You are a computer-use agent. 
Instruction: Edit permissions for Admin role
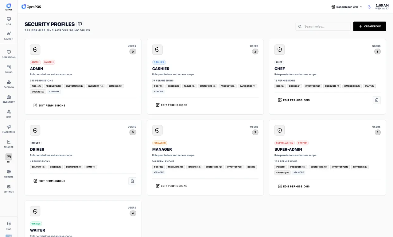[49, 105]
